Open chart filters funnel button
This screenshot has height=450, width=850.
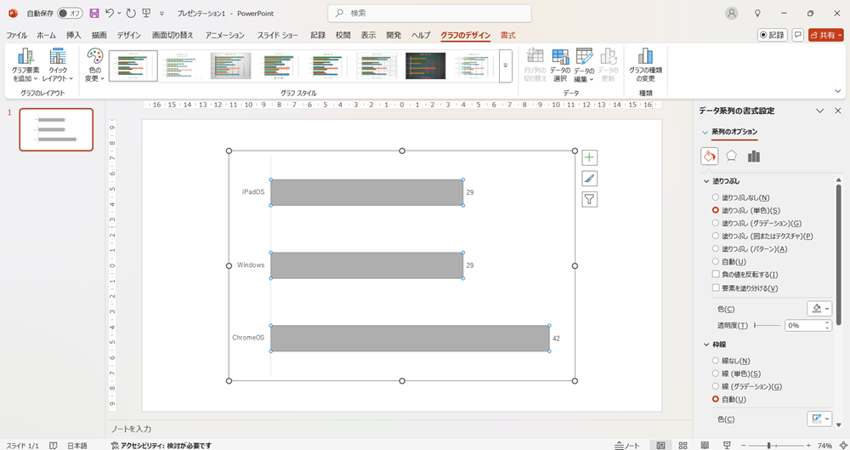click(589, 199)
